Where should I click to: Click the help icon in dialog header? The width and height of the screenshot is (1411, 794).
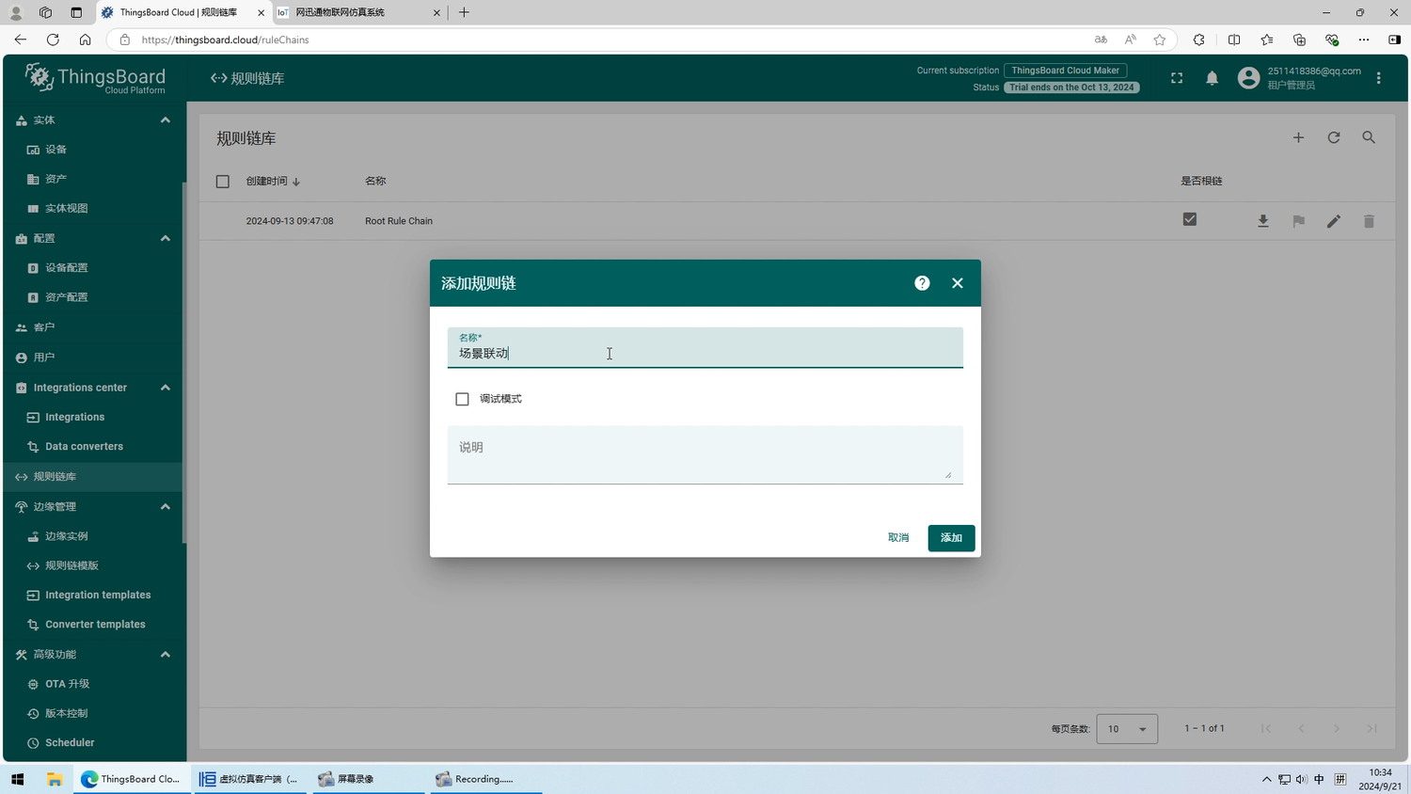point(922,283)
